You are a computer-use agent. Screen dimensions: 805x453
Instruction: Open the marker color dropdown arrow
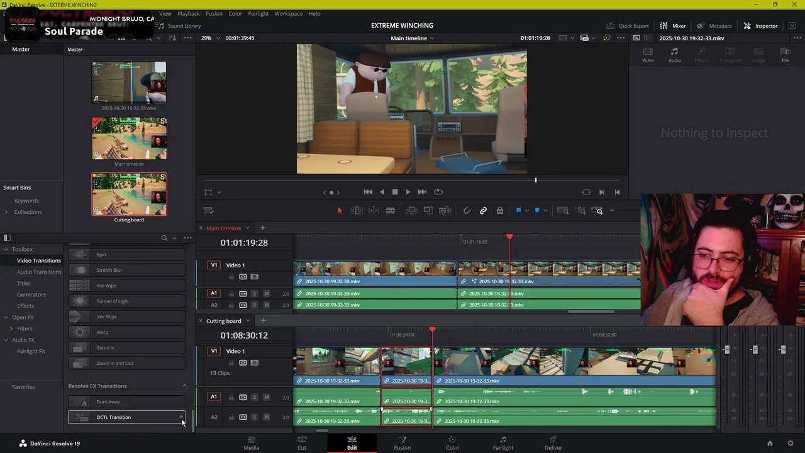(x=545, y=211)
